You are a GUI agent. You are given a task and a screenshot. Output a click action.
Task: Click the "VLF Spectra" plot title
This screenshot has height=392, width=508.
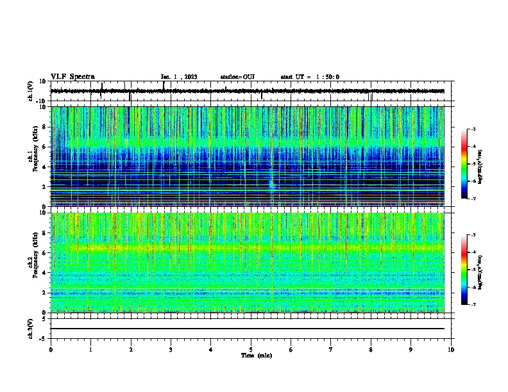click(x=72, y=77)
